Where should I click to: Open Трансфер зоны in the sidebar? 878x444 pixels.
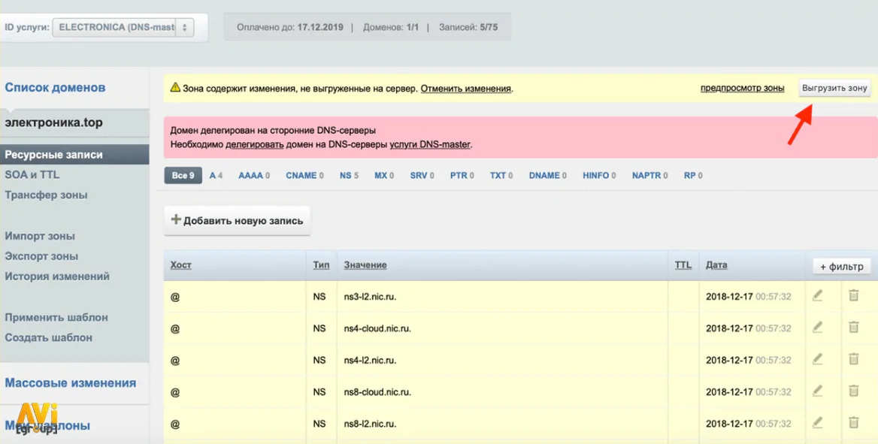46,195
